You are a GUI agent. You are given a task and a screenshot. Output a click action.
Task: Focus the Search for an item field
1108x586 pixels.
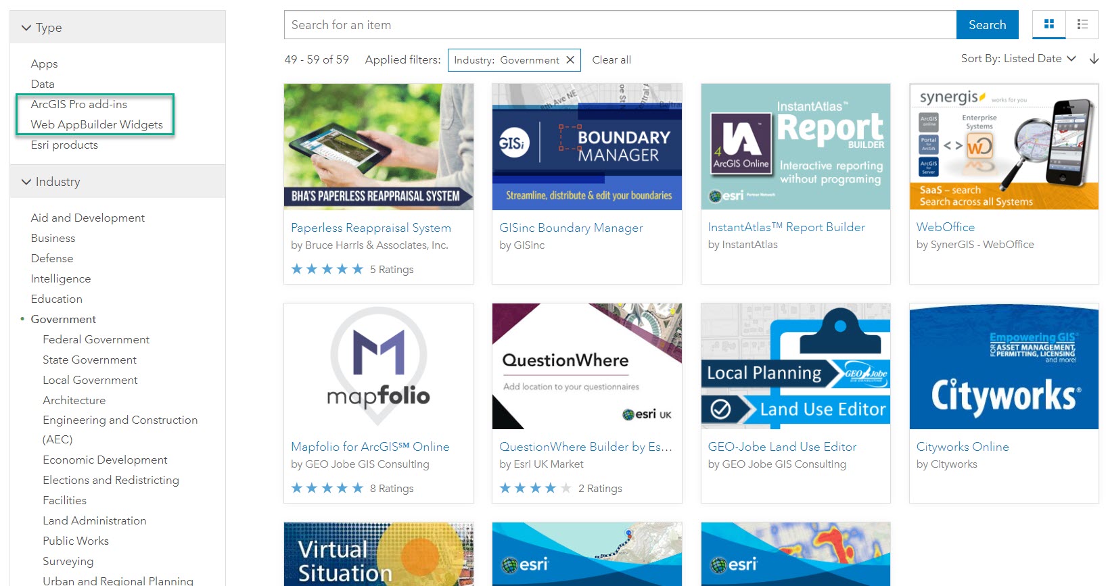[620, 25]
